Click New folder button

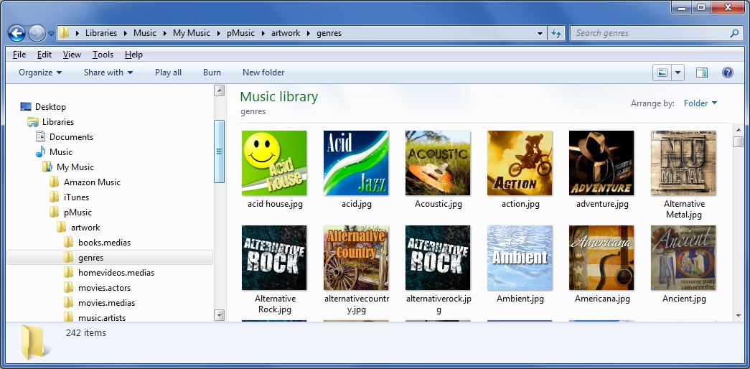pos(263,73)
